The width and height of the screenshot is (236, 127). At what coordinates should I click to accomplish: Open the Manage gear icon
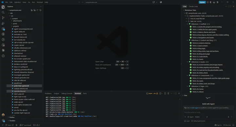[3, 120]
